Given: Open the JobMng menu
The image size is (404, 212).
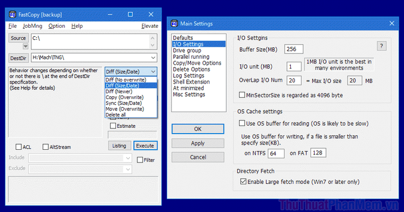Looking at the screenshot, I should pos(32,26).
